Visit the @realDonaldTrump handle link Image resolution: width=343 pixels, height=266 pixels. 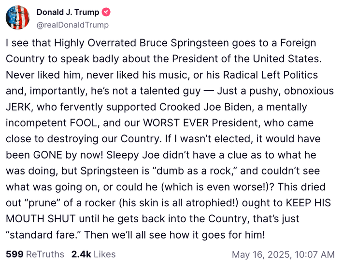pos(72,25)
